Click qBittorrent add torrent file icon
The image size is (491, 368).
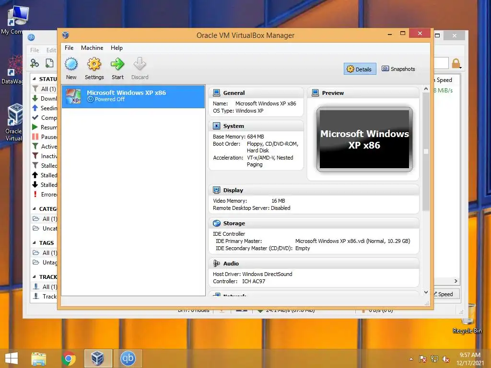click(x=49, y=63)
